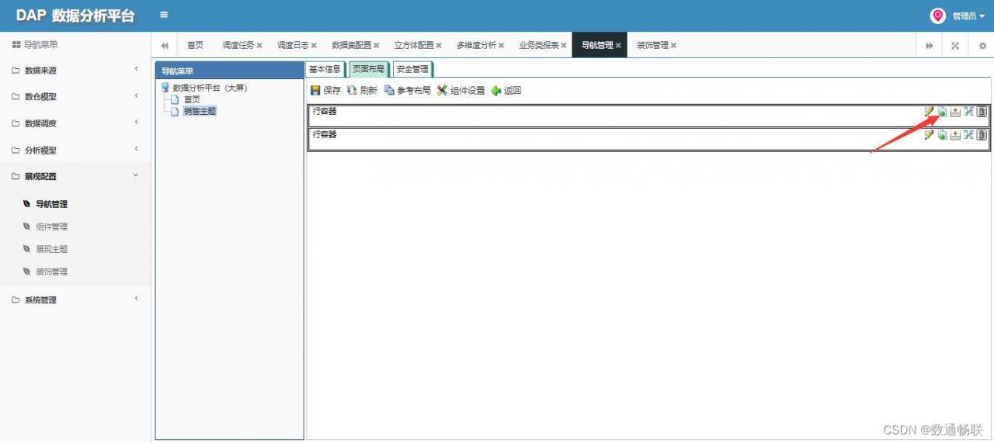Switch to the 首页 top tab
994x443 pixels.
(x=195, y=45)
